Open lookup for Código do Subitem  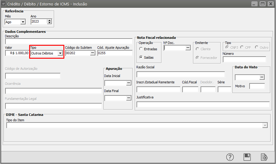point(93,53)
